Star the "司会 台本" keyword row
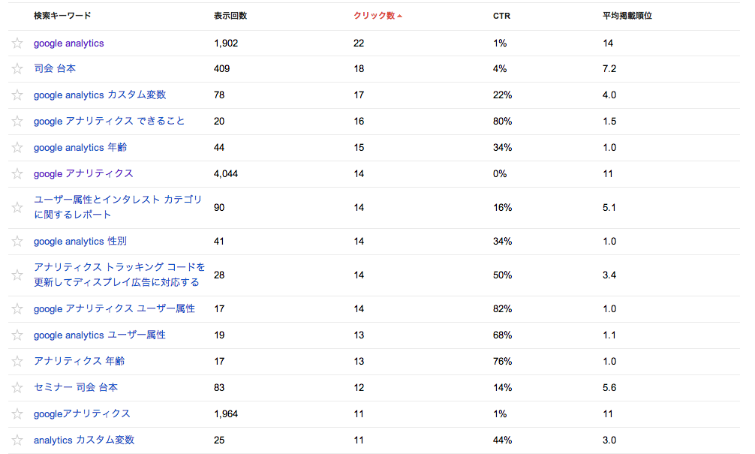The height and width of the screenshot is (454, 755). (17, 69)
